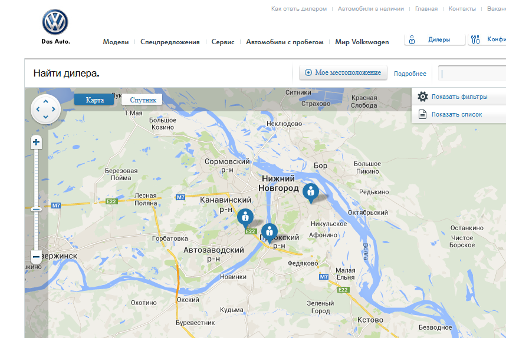Click the Зеленый Город map label
Image resolution: width=506 pixels, height=338 pixels.
coord(320,307)
